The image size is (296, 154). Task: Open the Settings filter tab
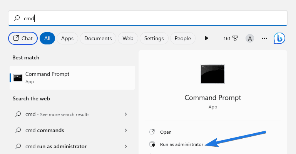(154, 38)
